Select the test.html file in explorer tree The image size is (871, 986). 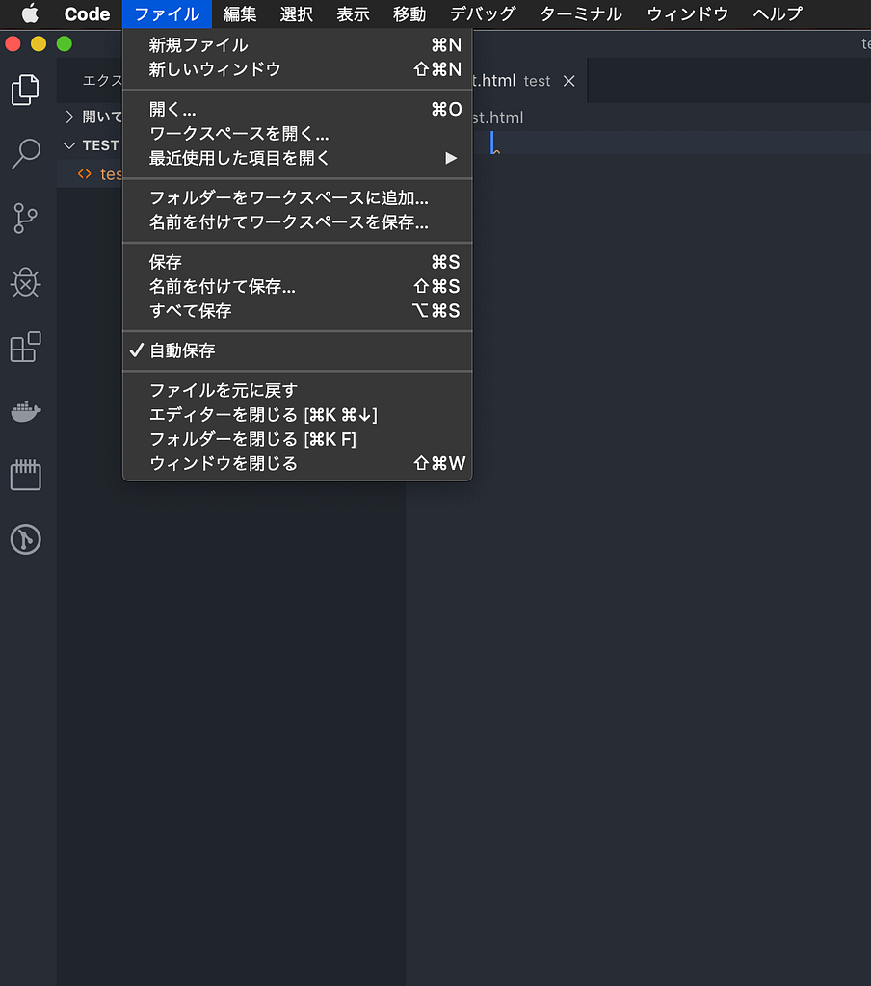pyautogui.click(x=90, y=173)
